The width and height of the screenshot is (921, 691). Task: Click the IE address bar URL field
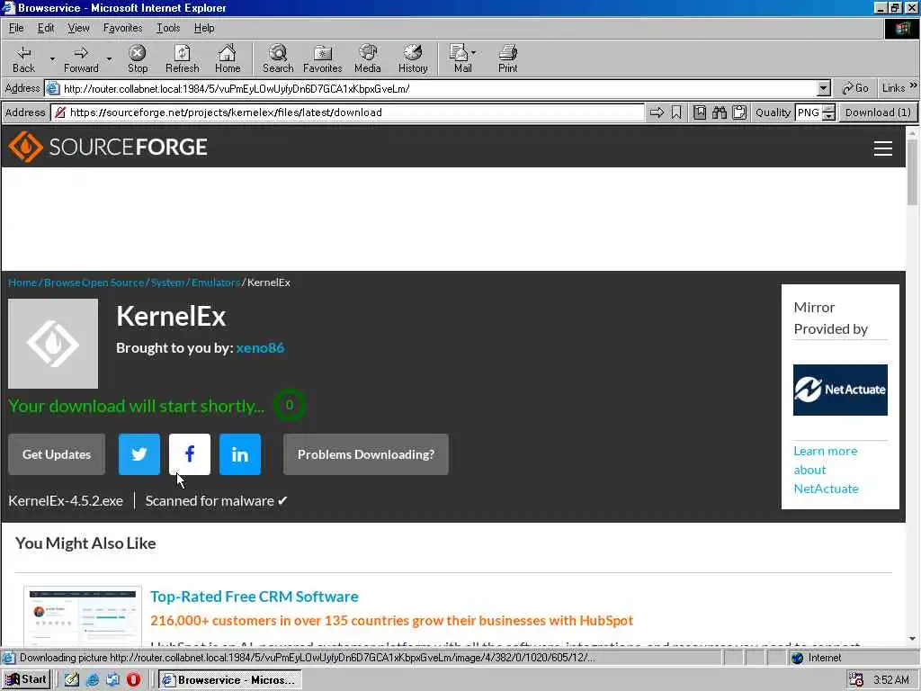coord(438,89)
